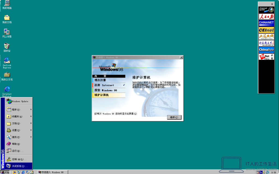Click the 欢迎进入 Windows 98 taskbar button
The width and height of the screenshot is (279, 174).
pyautogui.click(x=53, y=172)
